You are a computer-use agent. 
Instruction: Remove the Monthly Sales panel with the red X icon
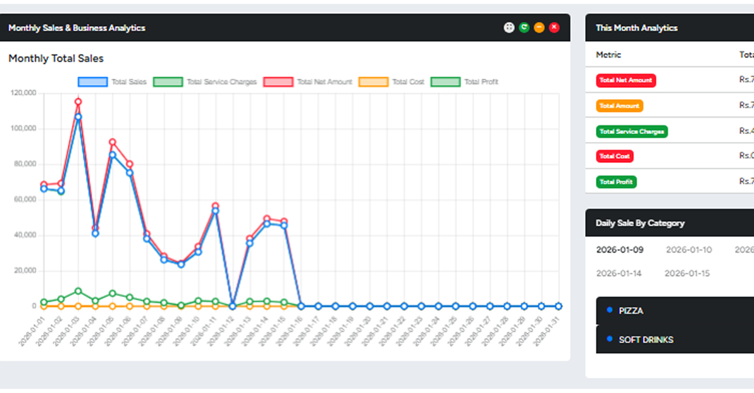coord(554,27)
